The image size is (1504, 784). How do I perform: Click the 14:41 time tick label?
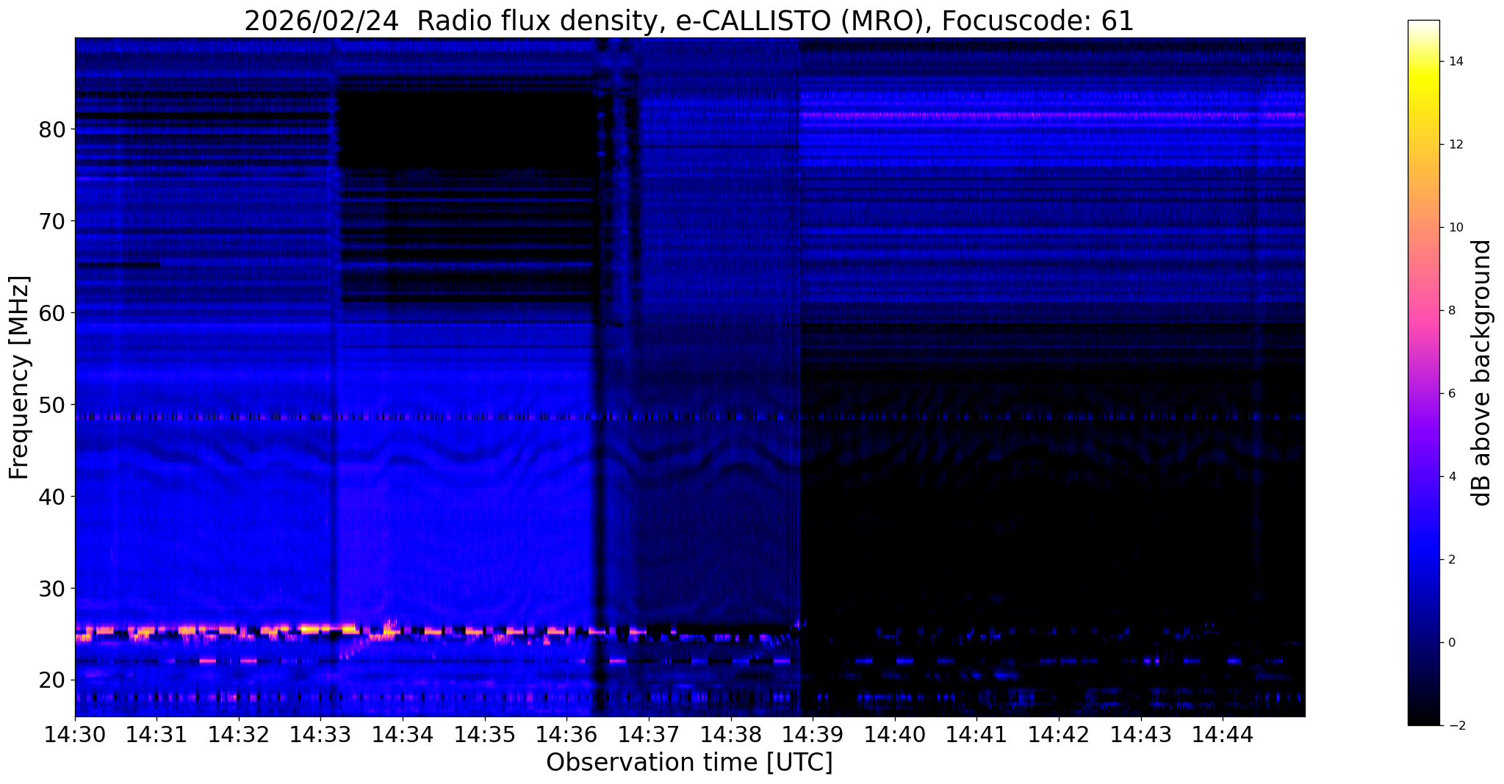[x=976, y=733]
